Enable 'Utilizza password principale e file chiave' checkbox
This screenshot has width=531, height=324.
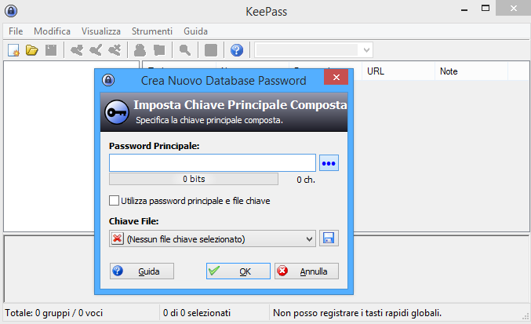tap(115, 200)
